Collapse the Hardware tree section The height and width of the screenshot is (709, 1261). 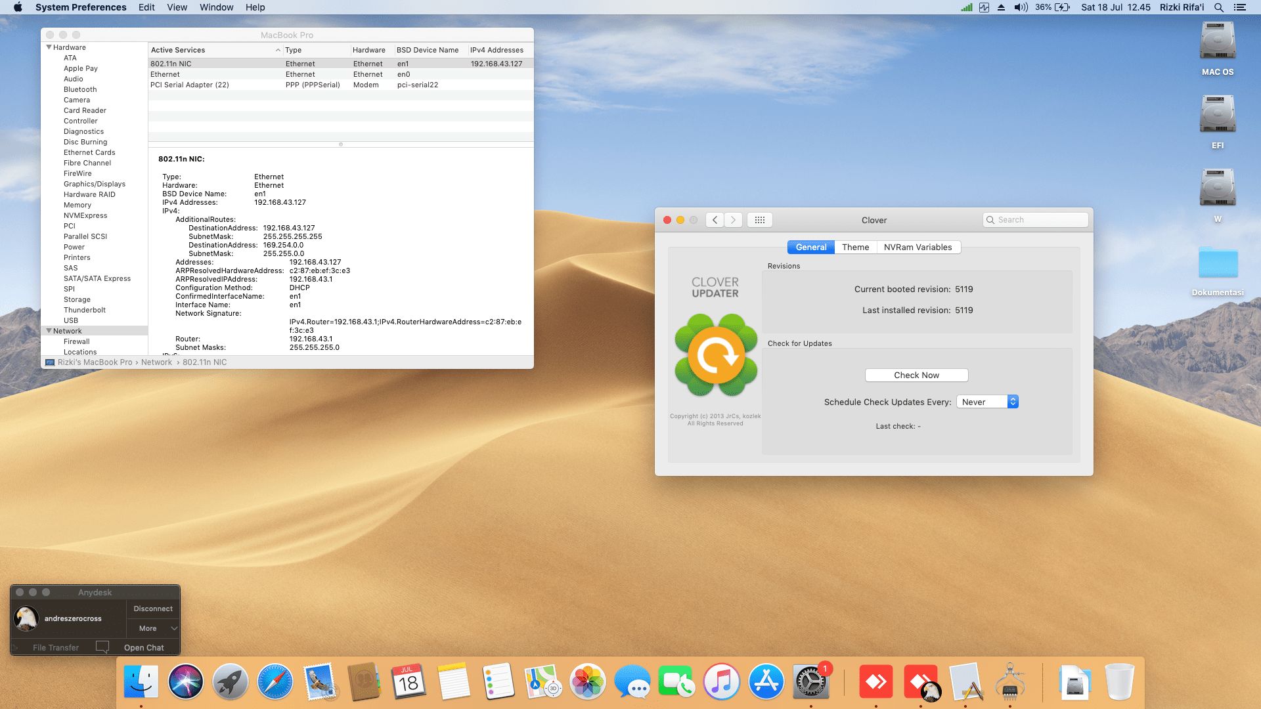point(49,47)
